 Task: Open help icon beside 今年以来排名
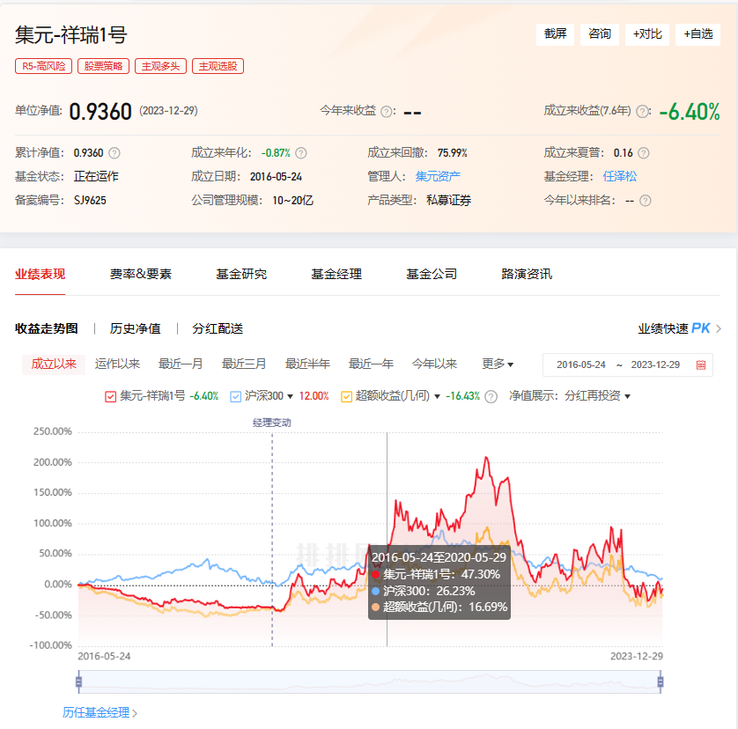(x=646, y=201)
